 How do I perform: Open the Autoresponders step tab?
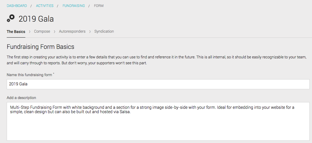(72, 31)
